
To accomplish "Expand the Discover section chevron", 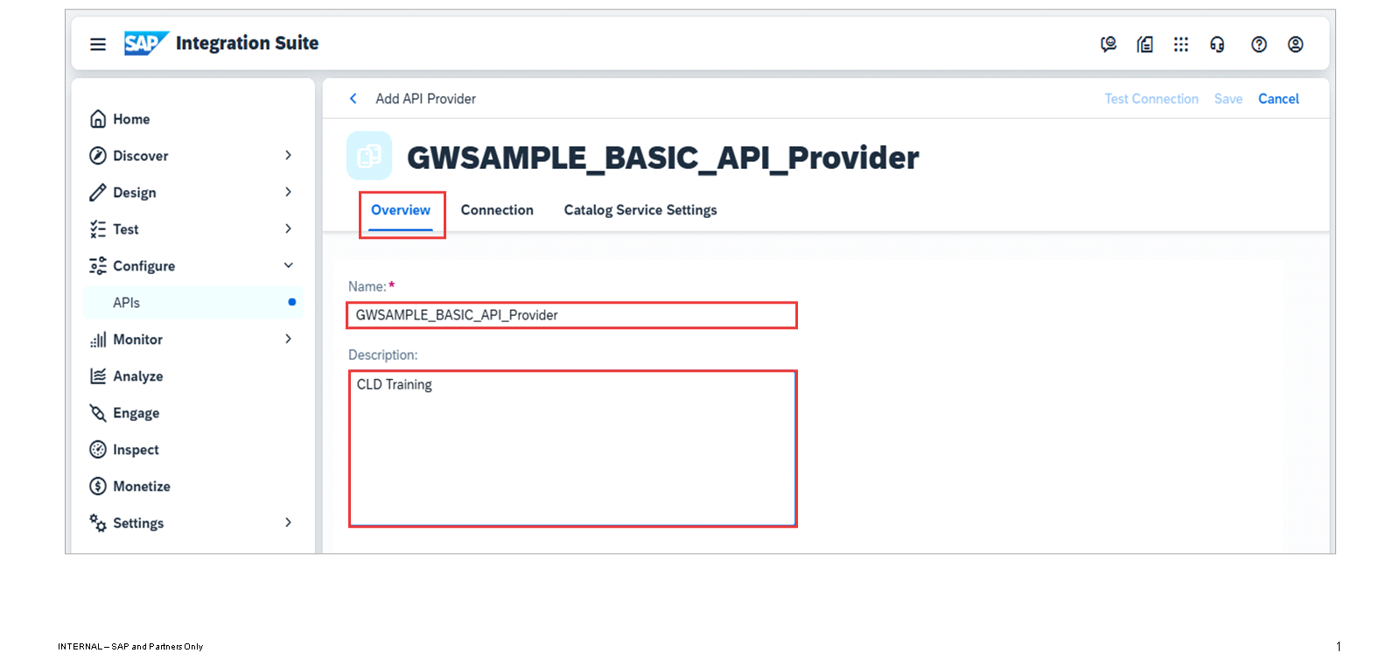I will (x=289, y=156).
